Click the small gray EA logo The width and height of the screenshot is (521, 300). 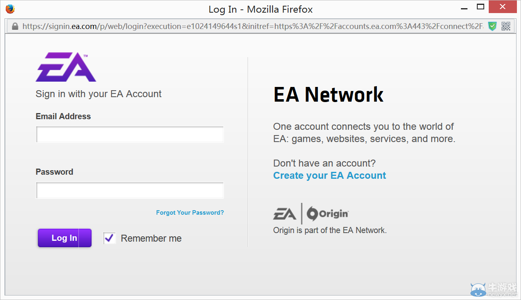[285, 213]
